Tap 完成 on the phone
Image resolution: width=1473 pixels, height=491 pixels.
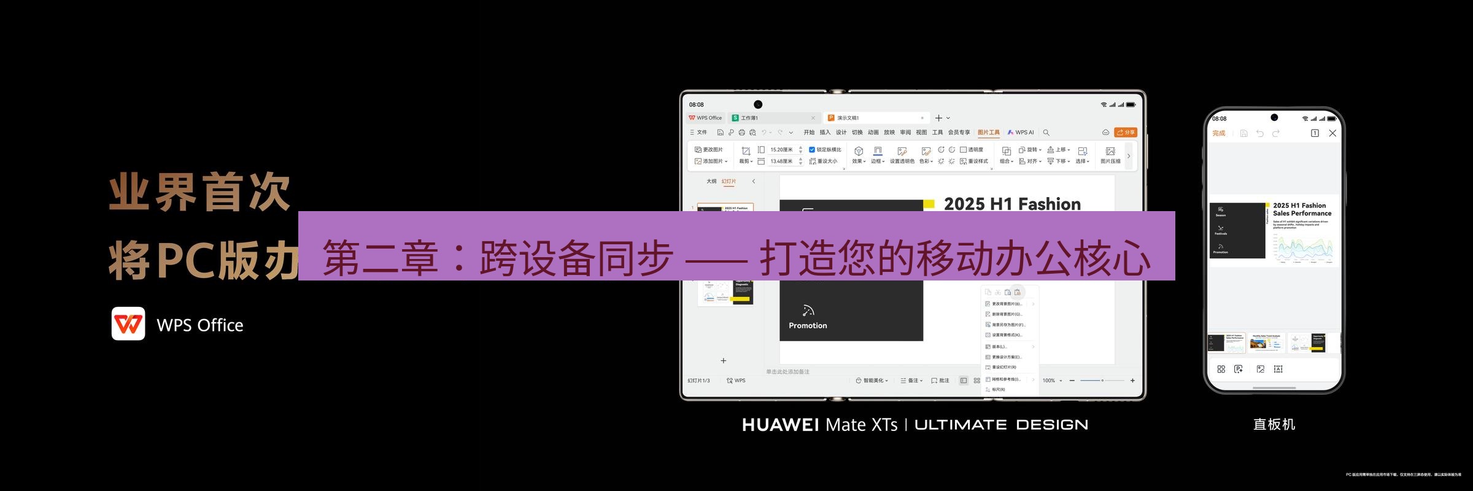click(x=1218, y=133)
